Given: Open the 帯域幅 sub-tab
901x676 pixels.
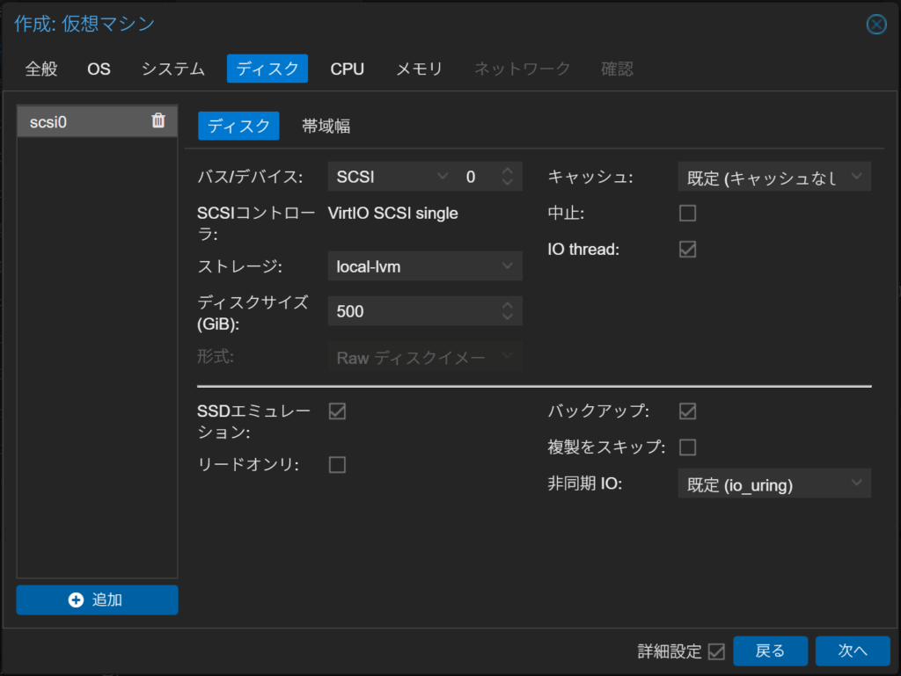Looking at the screenshot, I should 326,126.
